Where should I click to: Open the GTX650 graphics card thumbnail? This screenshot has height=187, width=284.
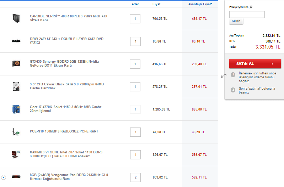16,63
